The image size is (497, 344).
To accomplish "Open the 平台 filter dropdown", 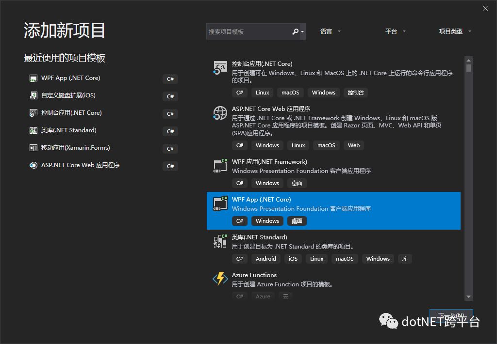I will [x=395, y=31].
